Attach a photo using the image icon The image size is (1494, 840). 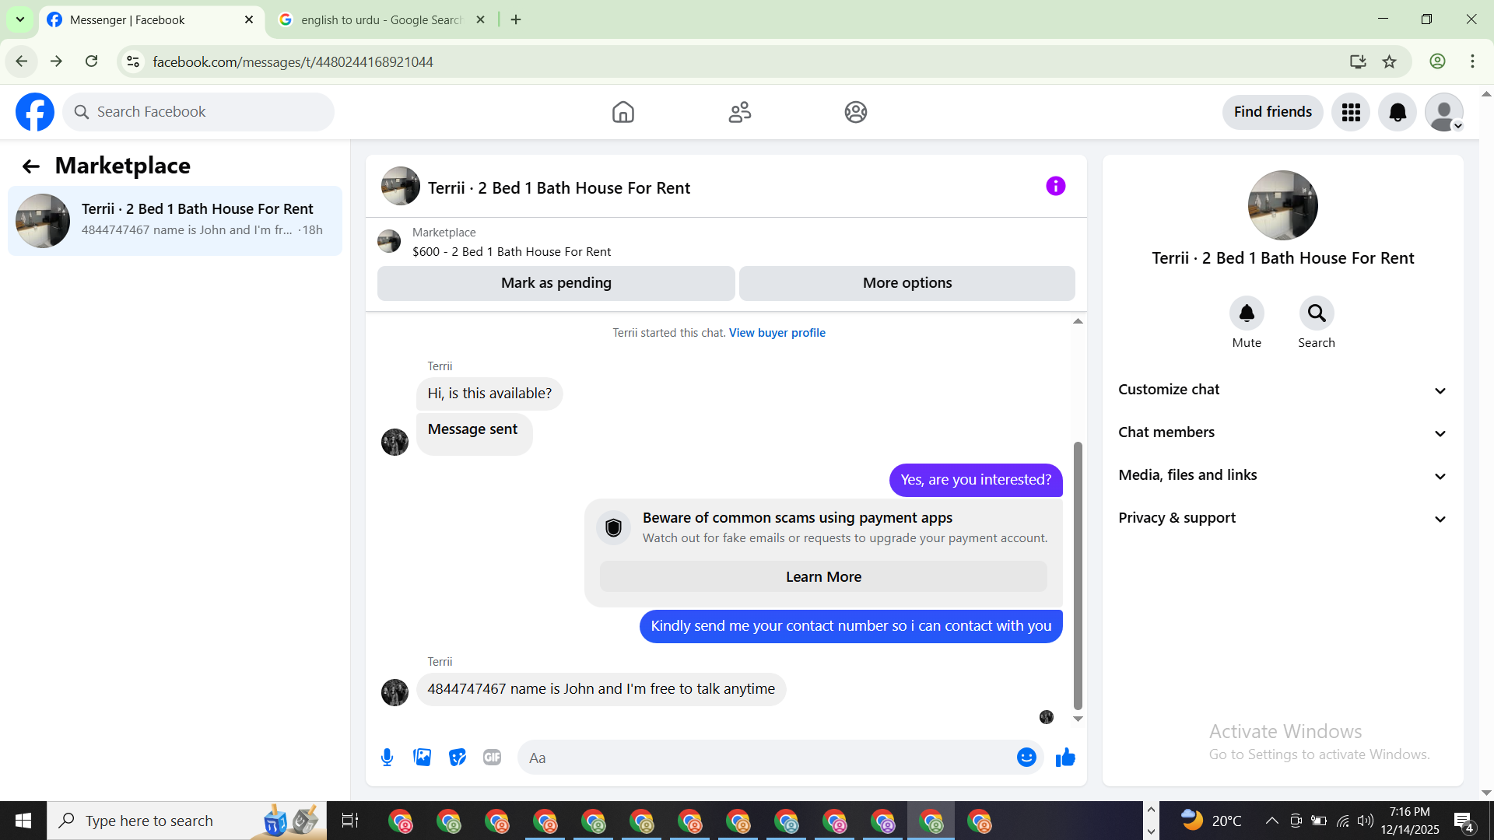(x=422, y=758)
